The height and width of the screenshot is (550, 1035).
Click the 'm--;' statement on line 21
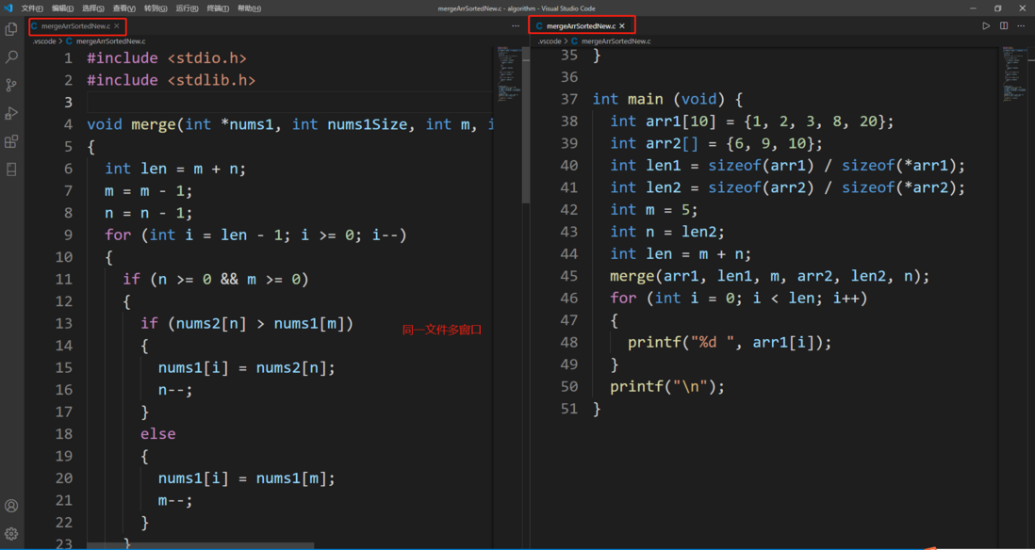[175, 500]
